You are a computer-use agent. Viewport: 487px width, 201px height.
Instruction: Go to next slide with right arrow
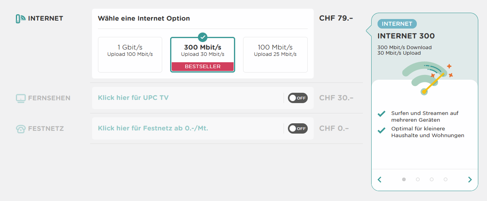click(470, 180)
